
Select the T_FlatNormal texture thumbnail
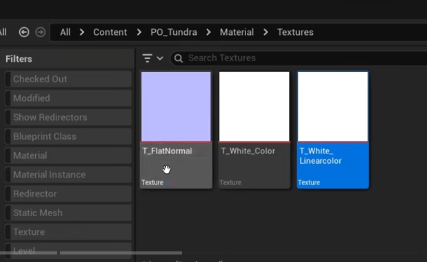coord(176,107)
